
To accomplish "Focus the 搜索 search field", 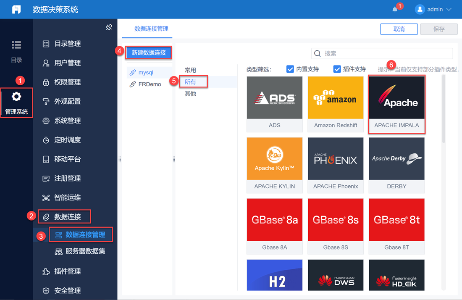I will tap(382, 53).
